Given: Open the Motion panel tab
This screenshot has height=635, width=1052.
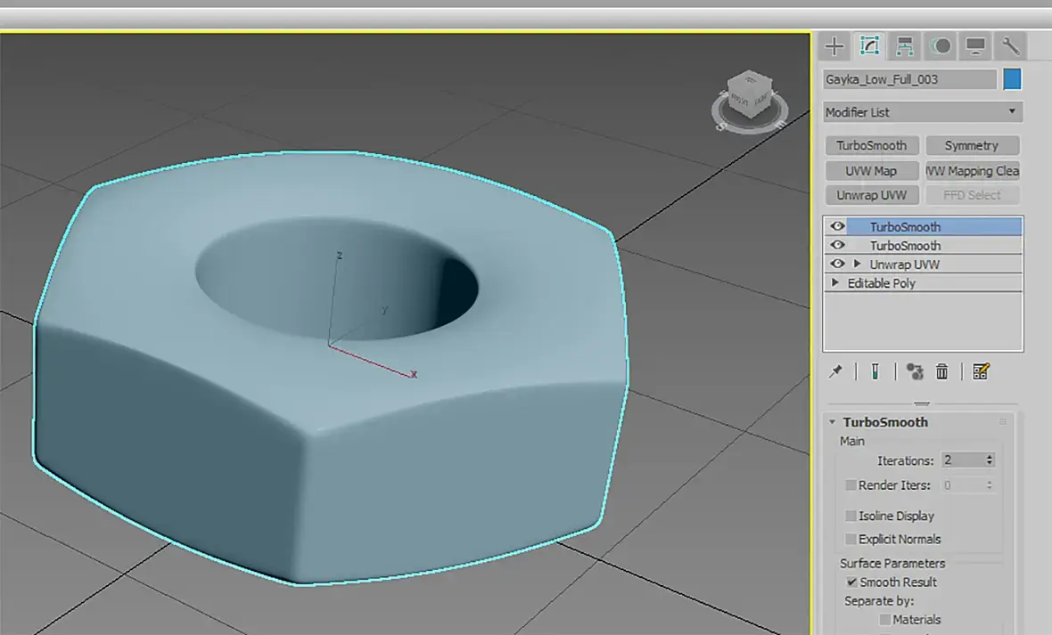Looking at the screenshot, I should (x=941, y=46).
